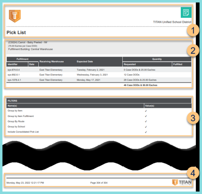Click identifier 'sys-1078.4.1'

(14, 80)
